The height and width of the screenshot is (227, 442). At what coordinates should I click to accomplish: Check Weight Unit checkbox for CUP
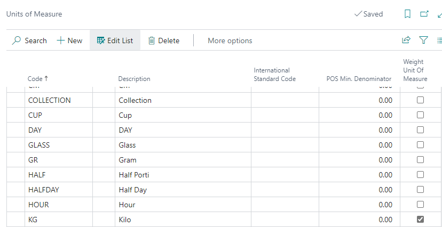tap(420, 115)
